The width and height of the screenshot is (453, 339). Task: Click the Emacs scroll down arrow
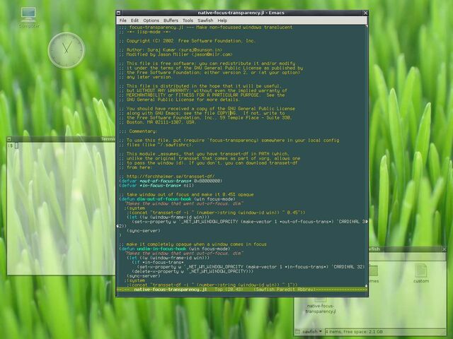(x=367, y=285)
